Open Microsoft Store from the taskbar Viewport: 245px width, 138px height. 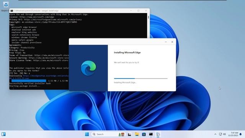click(144, 134)
